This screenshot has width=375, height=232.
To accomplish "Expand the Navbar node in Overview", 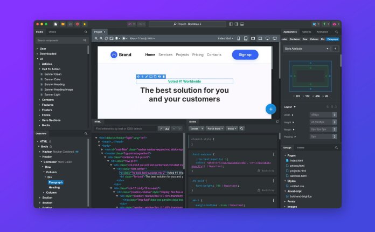I will point(40,152).
